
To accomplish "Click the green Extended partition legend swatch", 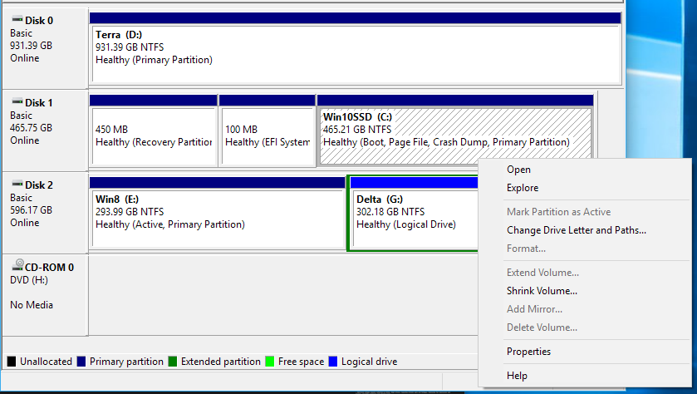I will (x=173, y=362).
